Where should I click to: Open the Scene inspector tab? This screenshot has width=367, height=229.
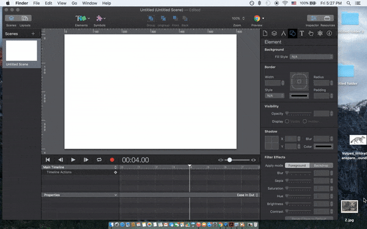pos(274,34)
